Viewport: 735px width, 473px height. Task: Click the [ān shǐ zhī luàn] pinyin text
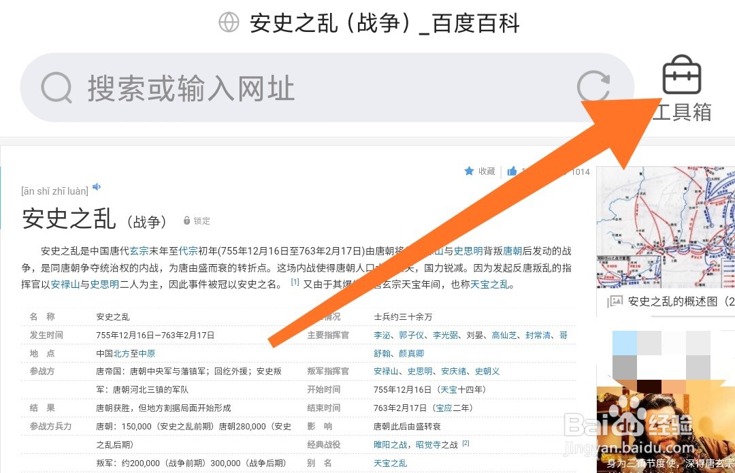[55, 191]
